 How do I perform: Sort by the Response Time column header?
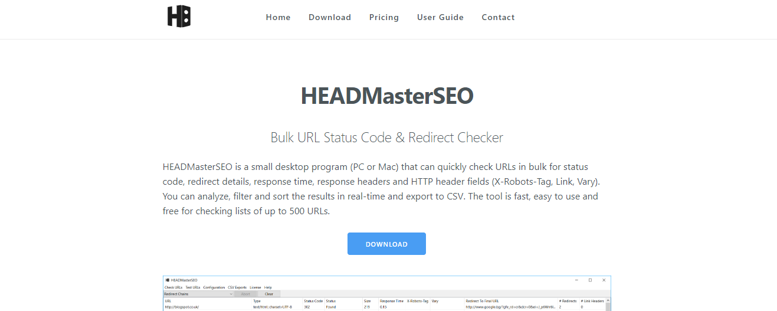point(392,301)
